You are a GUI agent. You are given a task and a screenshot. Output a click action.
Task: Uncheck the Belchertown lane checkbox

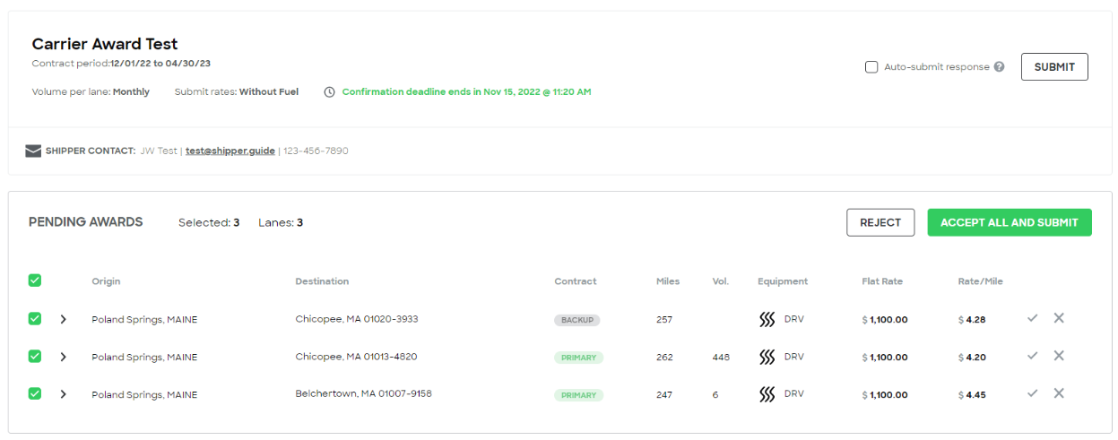point(35,393)
